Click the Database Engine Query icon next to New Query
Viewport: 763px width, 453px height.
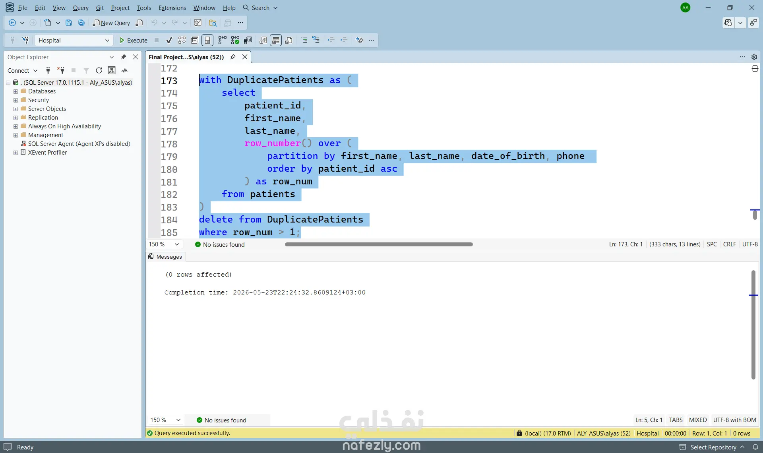tap(139, 23)
